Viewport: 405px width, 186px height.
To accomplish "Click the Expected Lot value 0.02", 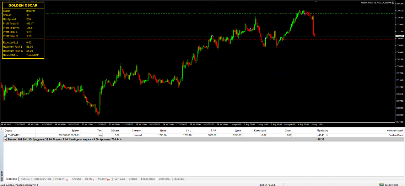I will (29, 42).
